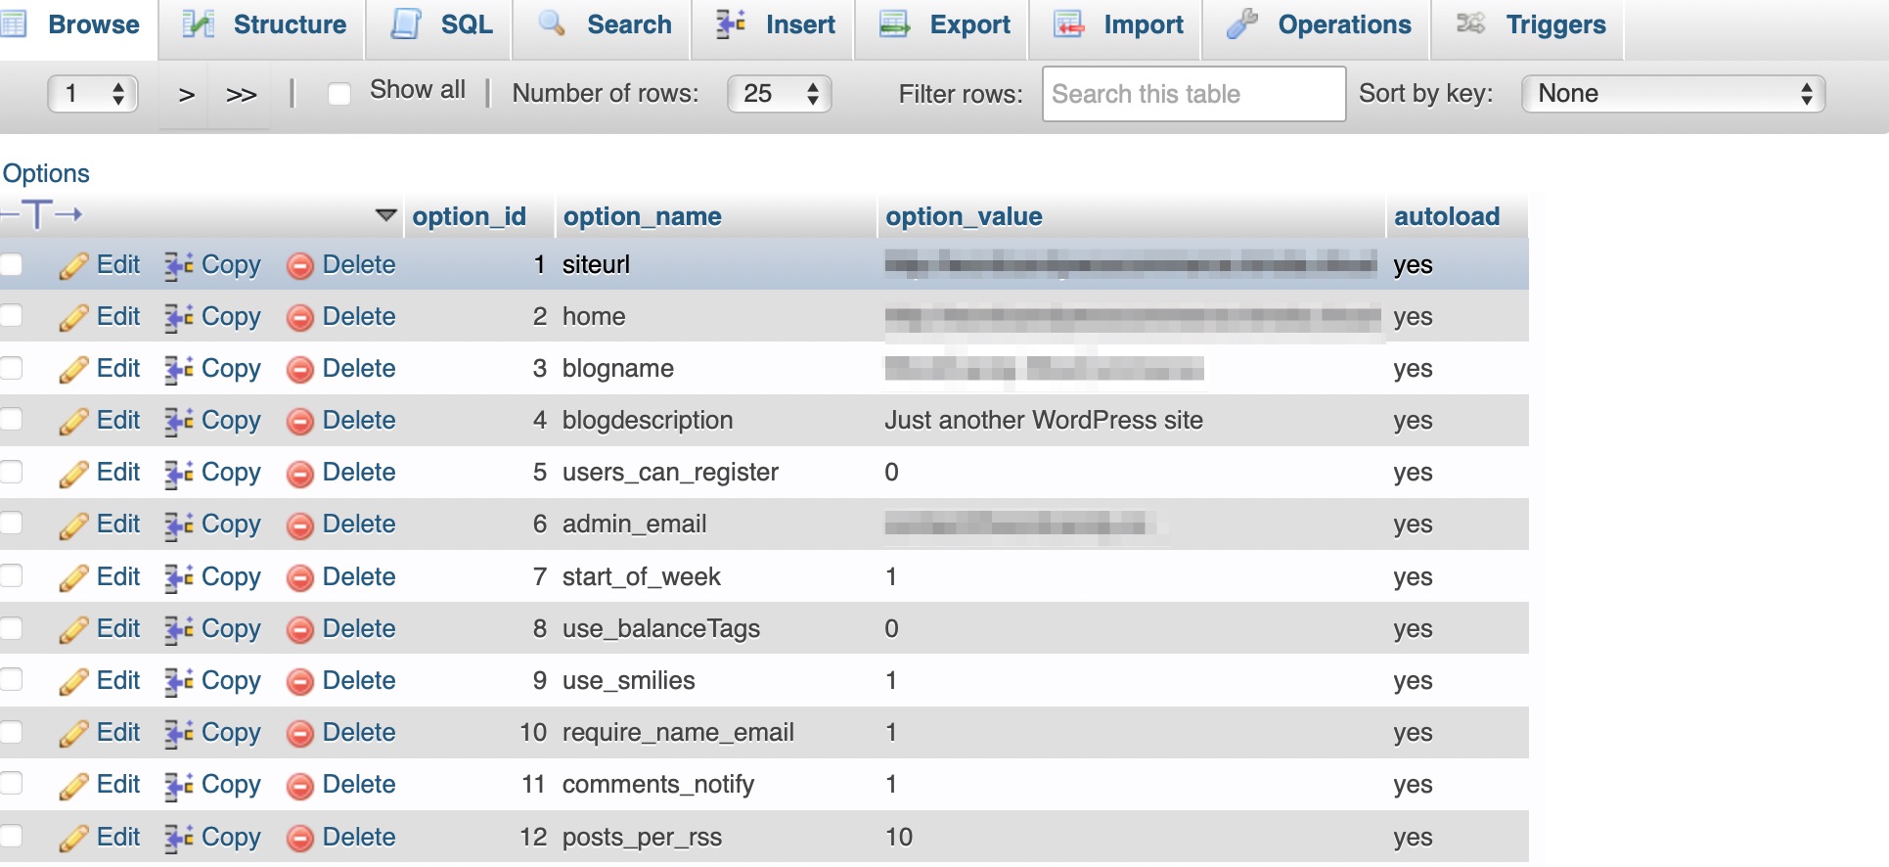Click the Import tab icon
This screenshot has width=1889, height=867.
pos(1069,24)
